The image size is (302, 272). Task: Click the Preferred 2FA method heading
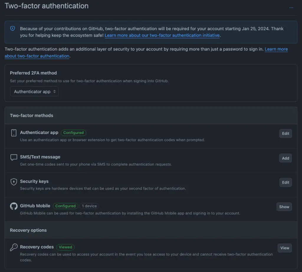(33, 73)
